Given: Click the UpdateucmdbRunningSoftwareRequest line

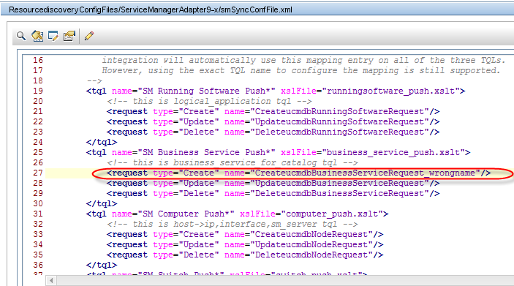Looking at the screenshot, I should [273, 121].
